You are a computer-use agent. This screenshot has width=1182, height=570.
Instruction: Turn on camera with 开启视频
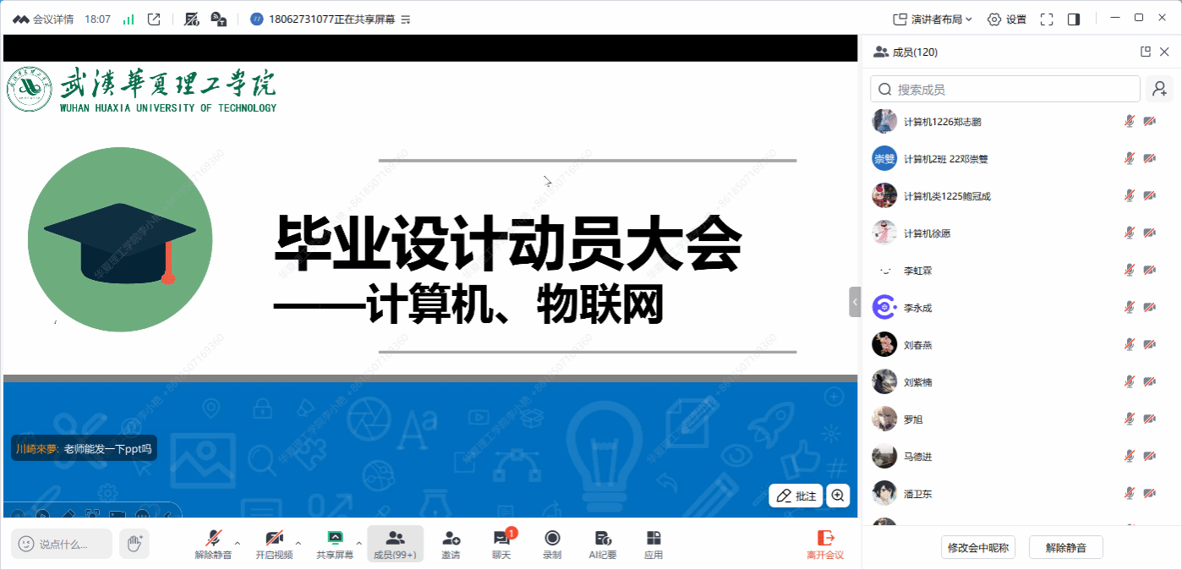tap(274, 544)
